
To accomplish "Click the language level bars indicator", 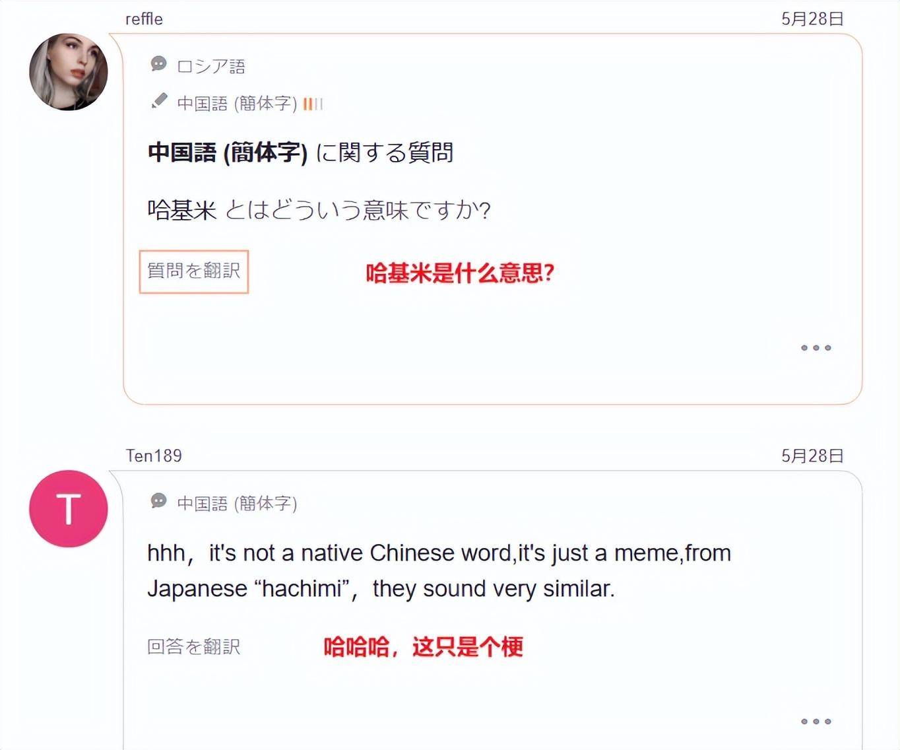I will coord(313,104).
